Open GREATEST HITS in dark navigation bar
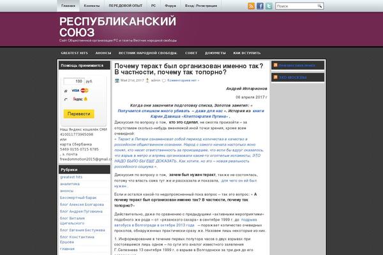 pos(74,53)
